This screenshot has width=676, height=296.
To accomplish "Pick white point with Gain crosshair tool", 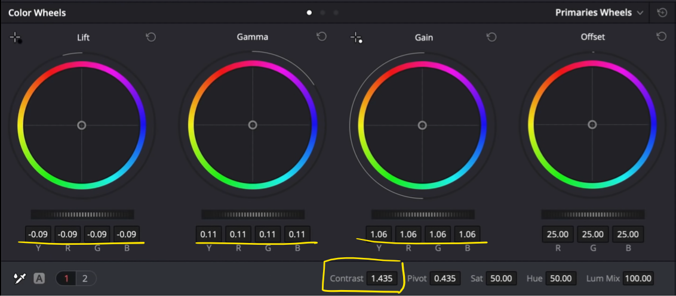I will pyautogui.click(x=356, y=38).
